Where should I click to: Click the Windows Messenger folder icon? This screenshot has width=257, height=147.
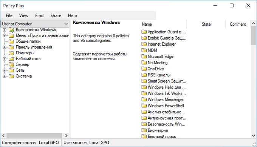tap(144, 100)
